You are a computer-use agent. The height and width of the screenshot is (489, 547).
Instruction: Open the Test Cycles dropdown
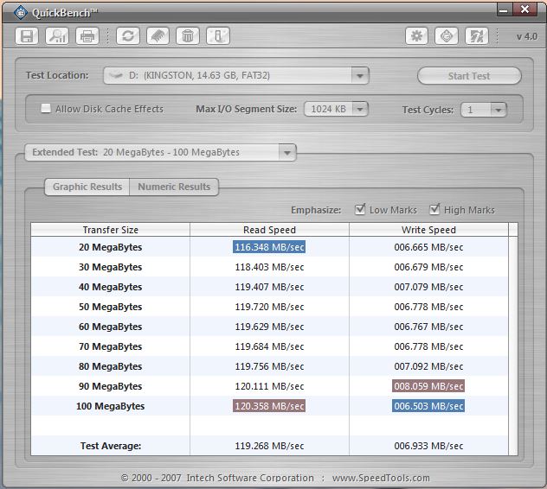tap(498, 110)
